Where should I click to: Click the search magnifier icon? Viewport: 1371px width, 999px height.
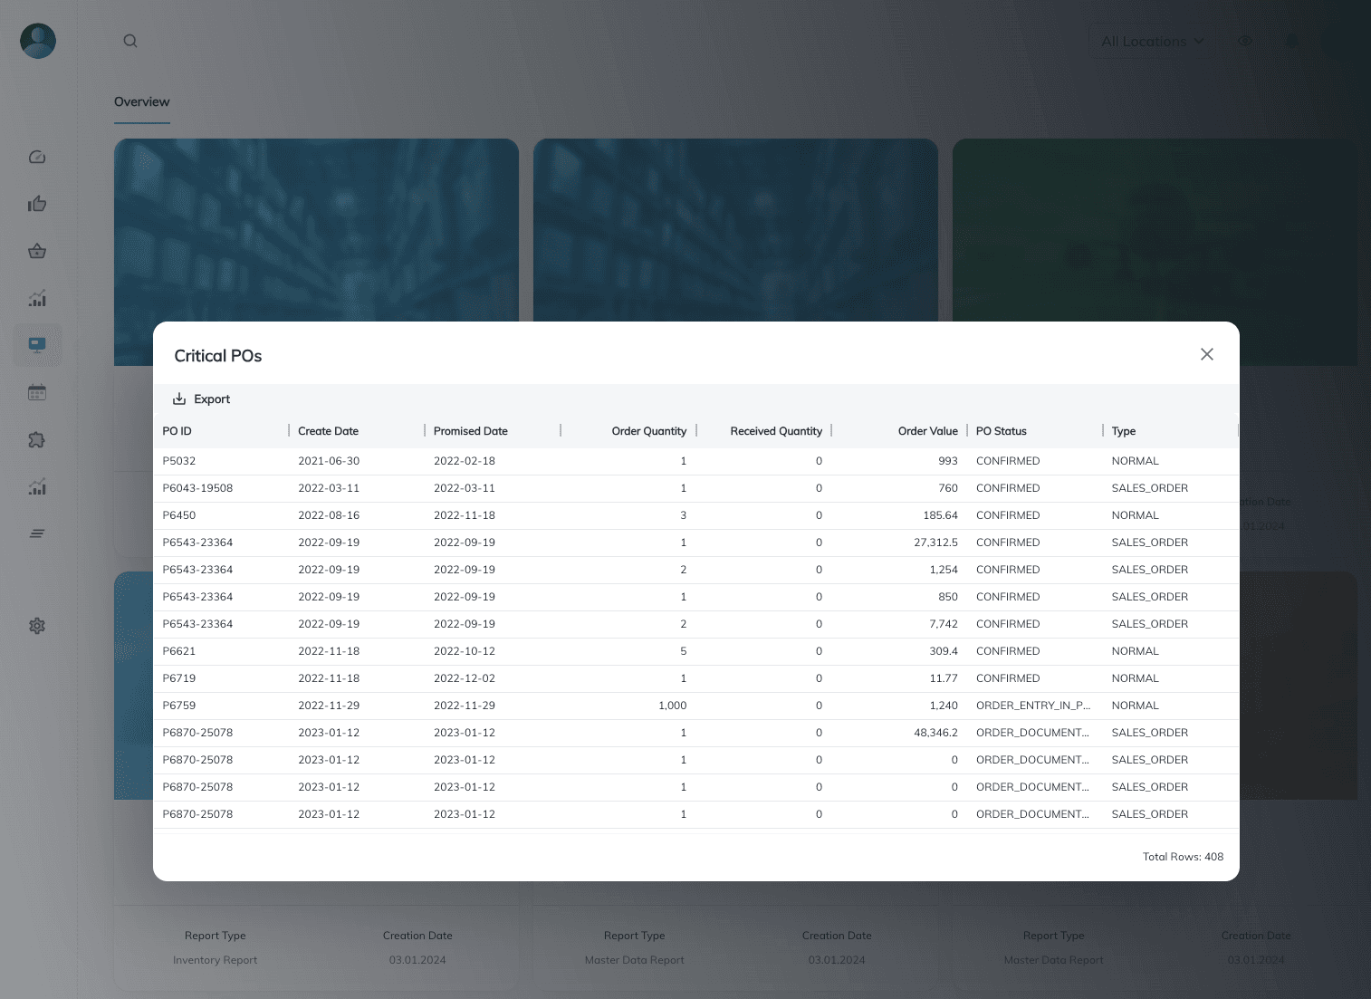coord(130,41)
